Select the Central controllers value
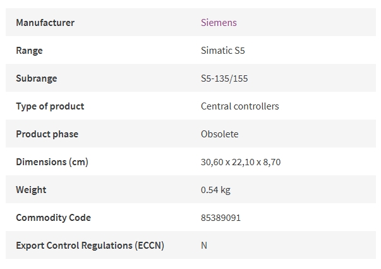 click(240, 106)
